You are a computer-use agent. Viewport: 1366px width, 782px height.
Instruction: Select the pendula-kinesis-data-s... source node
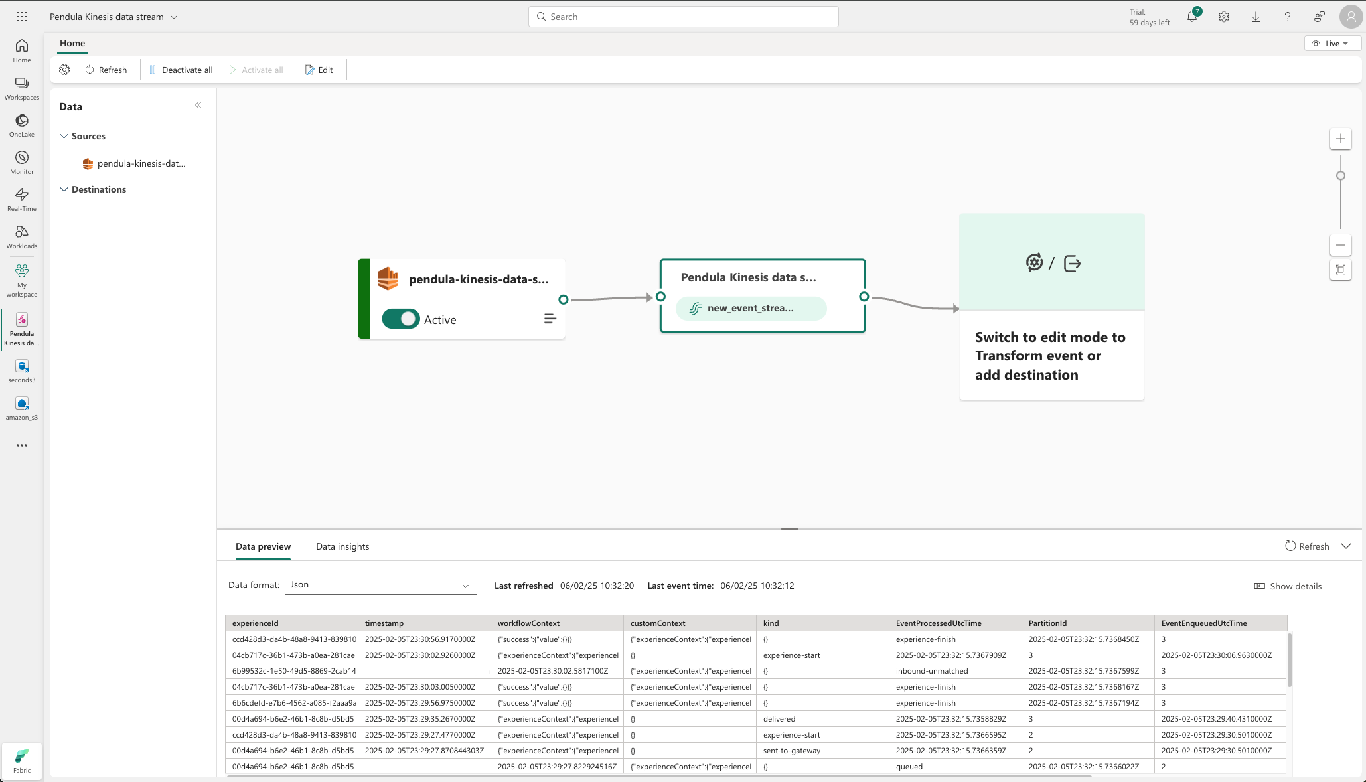pyautogui.click(x=462, y=299)
